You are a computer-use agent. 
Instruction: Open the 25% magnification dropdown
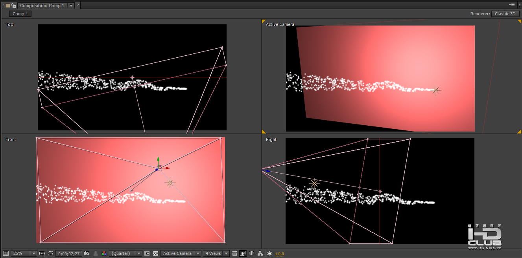pos(24,254)
